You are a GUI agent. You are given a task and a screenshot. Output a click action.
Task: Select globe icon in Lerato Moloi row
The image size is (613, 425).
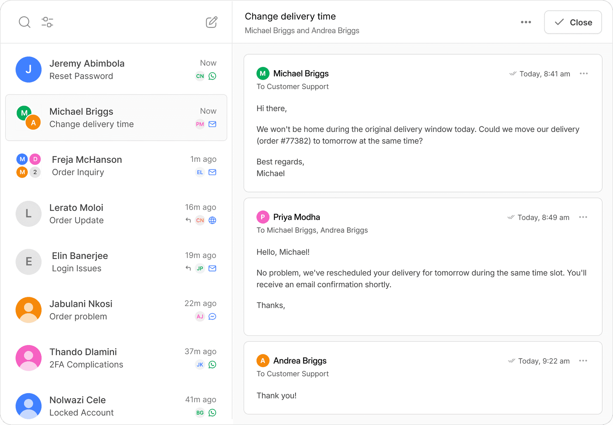tap(212, 220)
